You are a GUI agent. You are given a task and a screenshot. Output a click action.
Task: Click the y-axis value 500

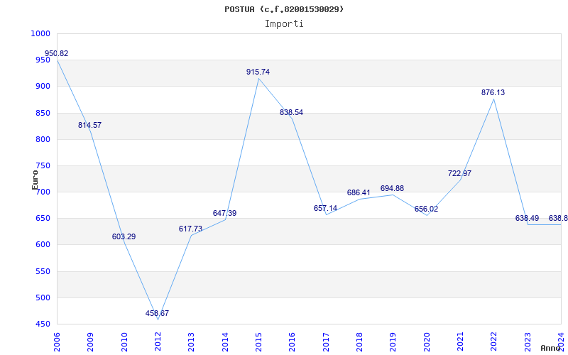[43, 298]
